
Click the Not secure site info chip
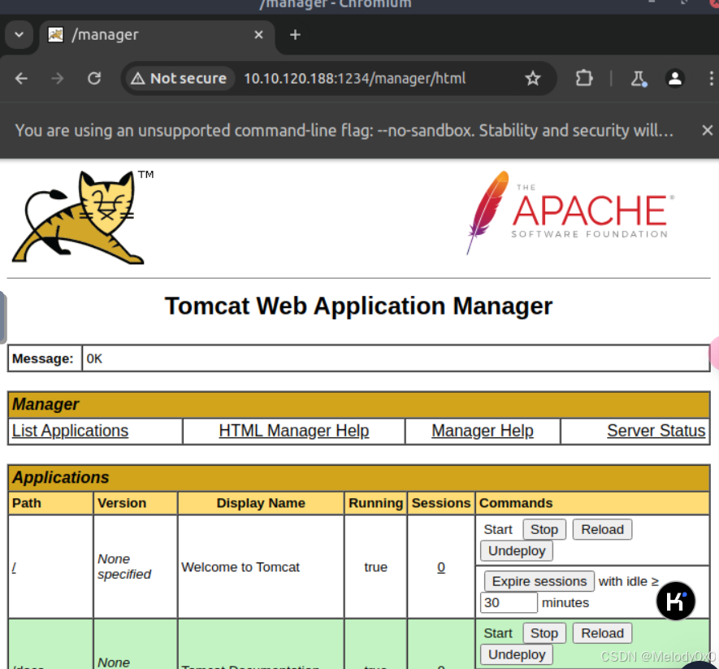pyautogui.click(x=180, y=79)
